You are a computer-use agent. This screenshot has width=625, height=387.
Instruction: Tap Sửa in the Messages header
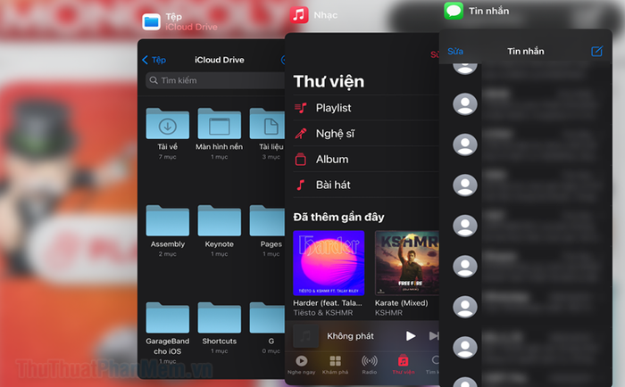click(x=455, y=52)
